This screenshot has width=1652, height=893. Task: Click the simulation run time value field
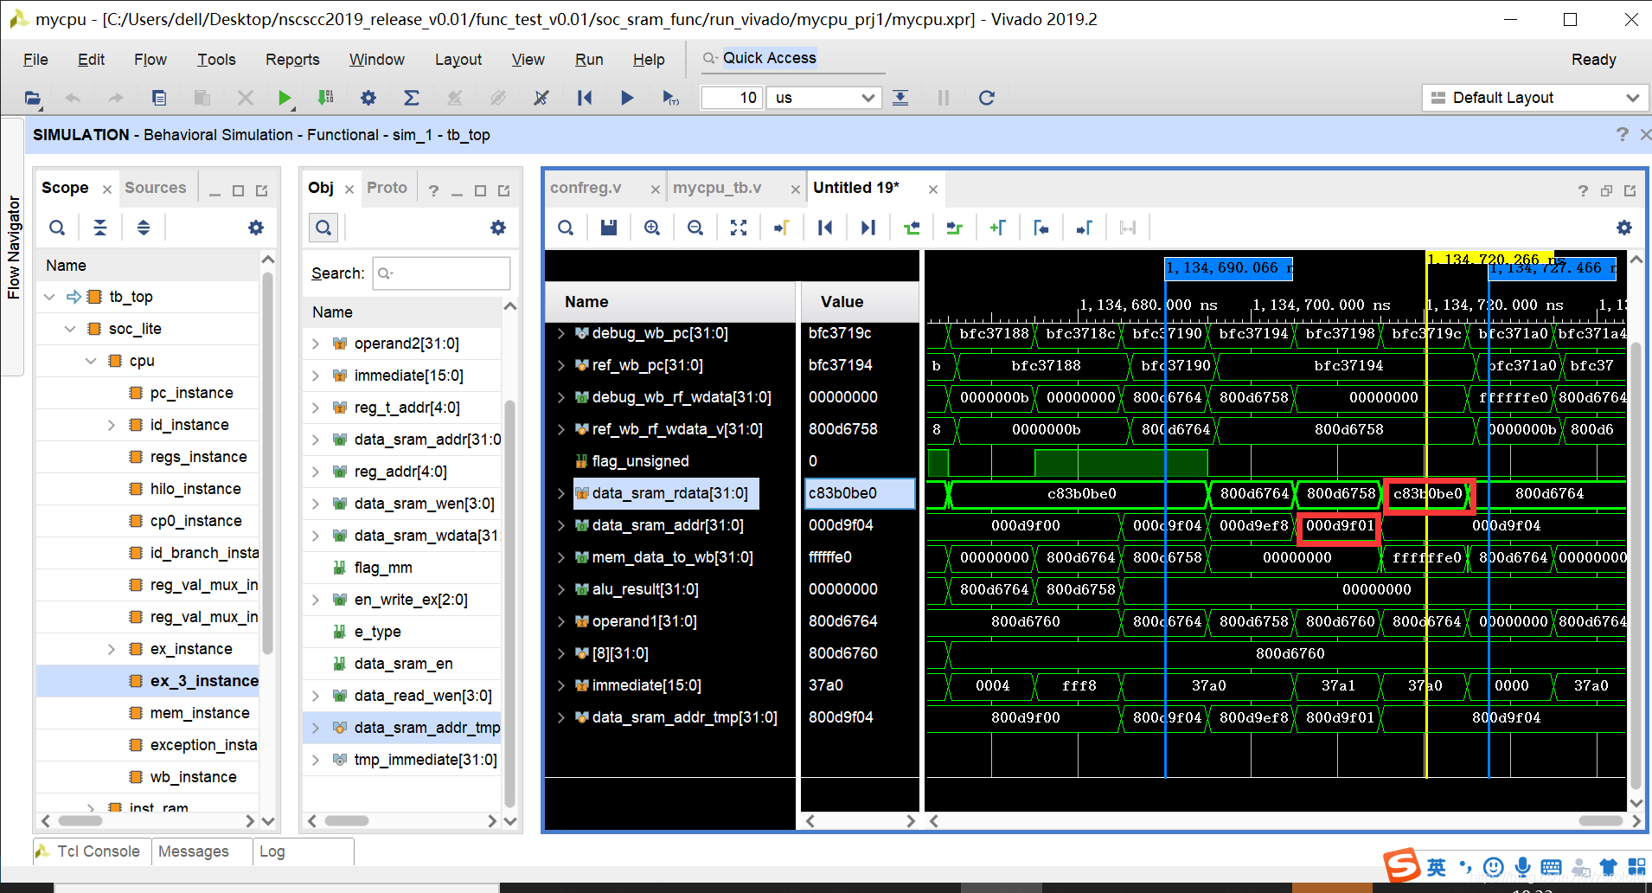coord(732,98)
